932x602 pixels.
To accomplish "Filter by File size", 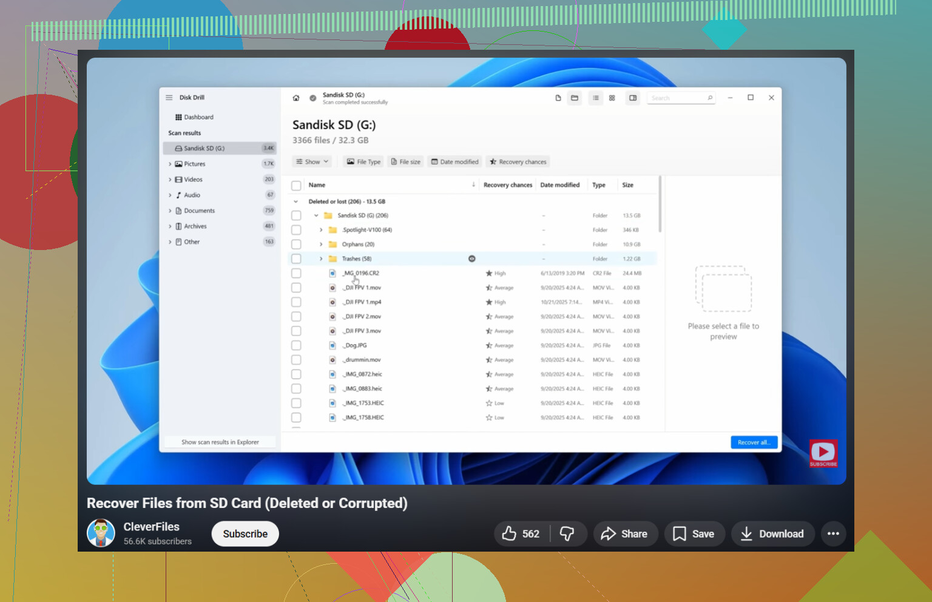I will point(406,162).
